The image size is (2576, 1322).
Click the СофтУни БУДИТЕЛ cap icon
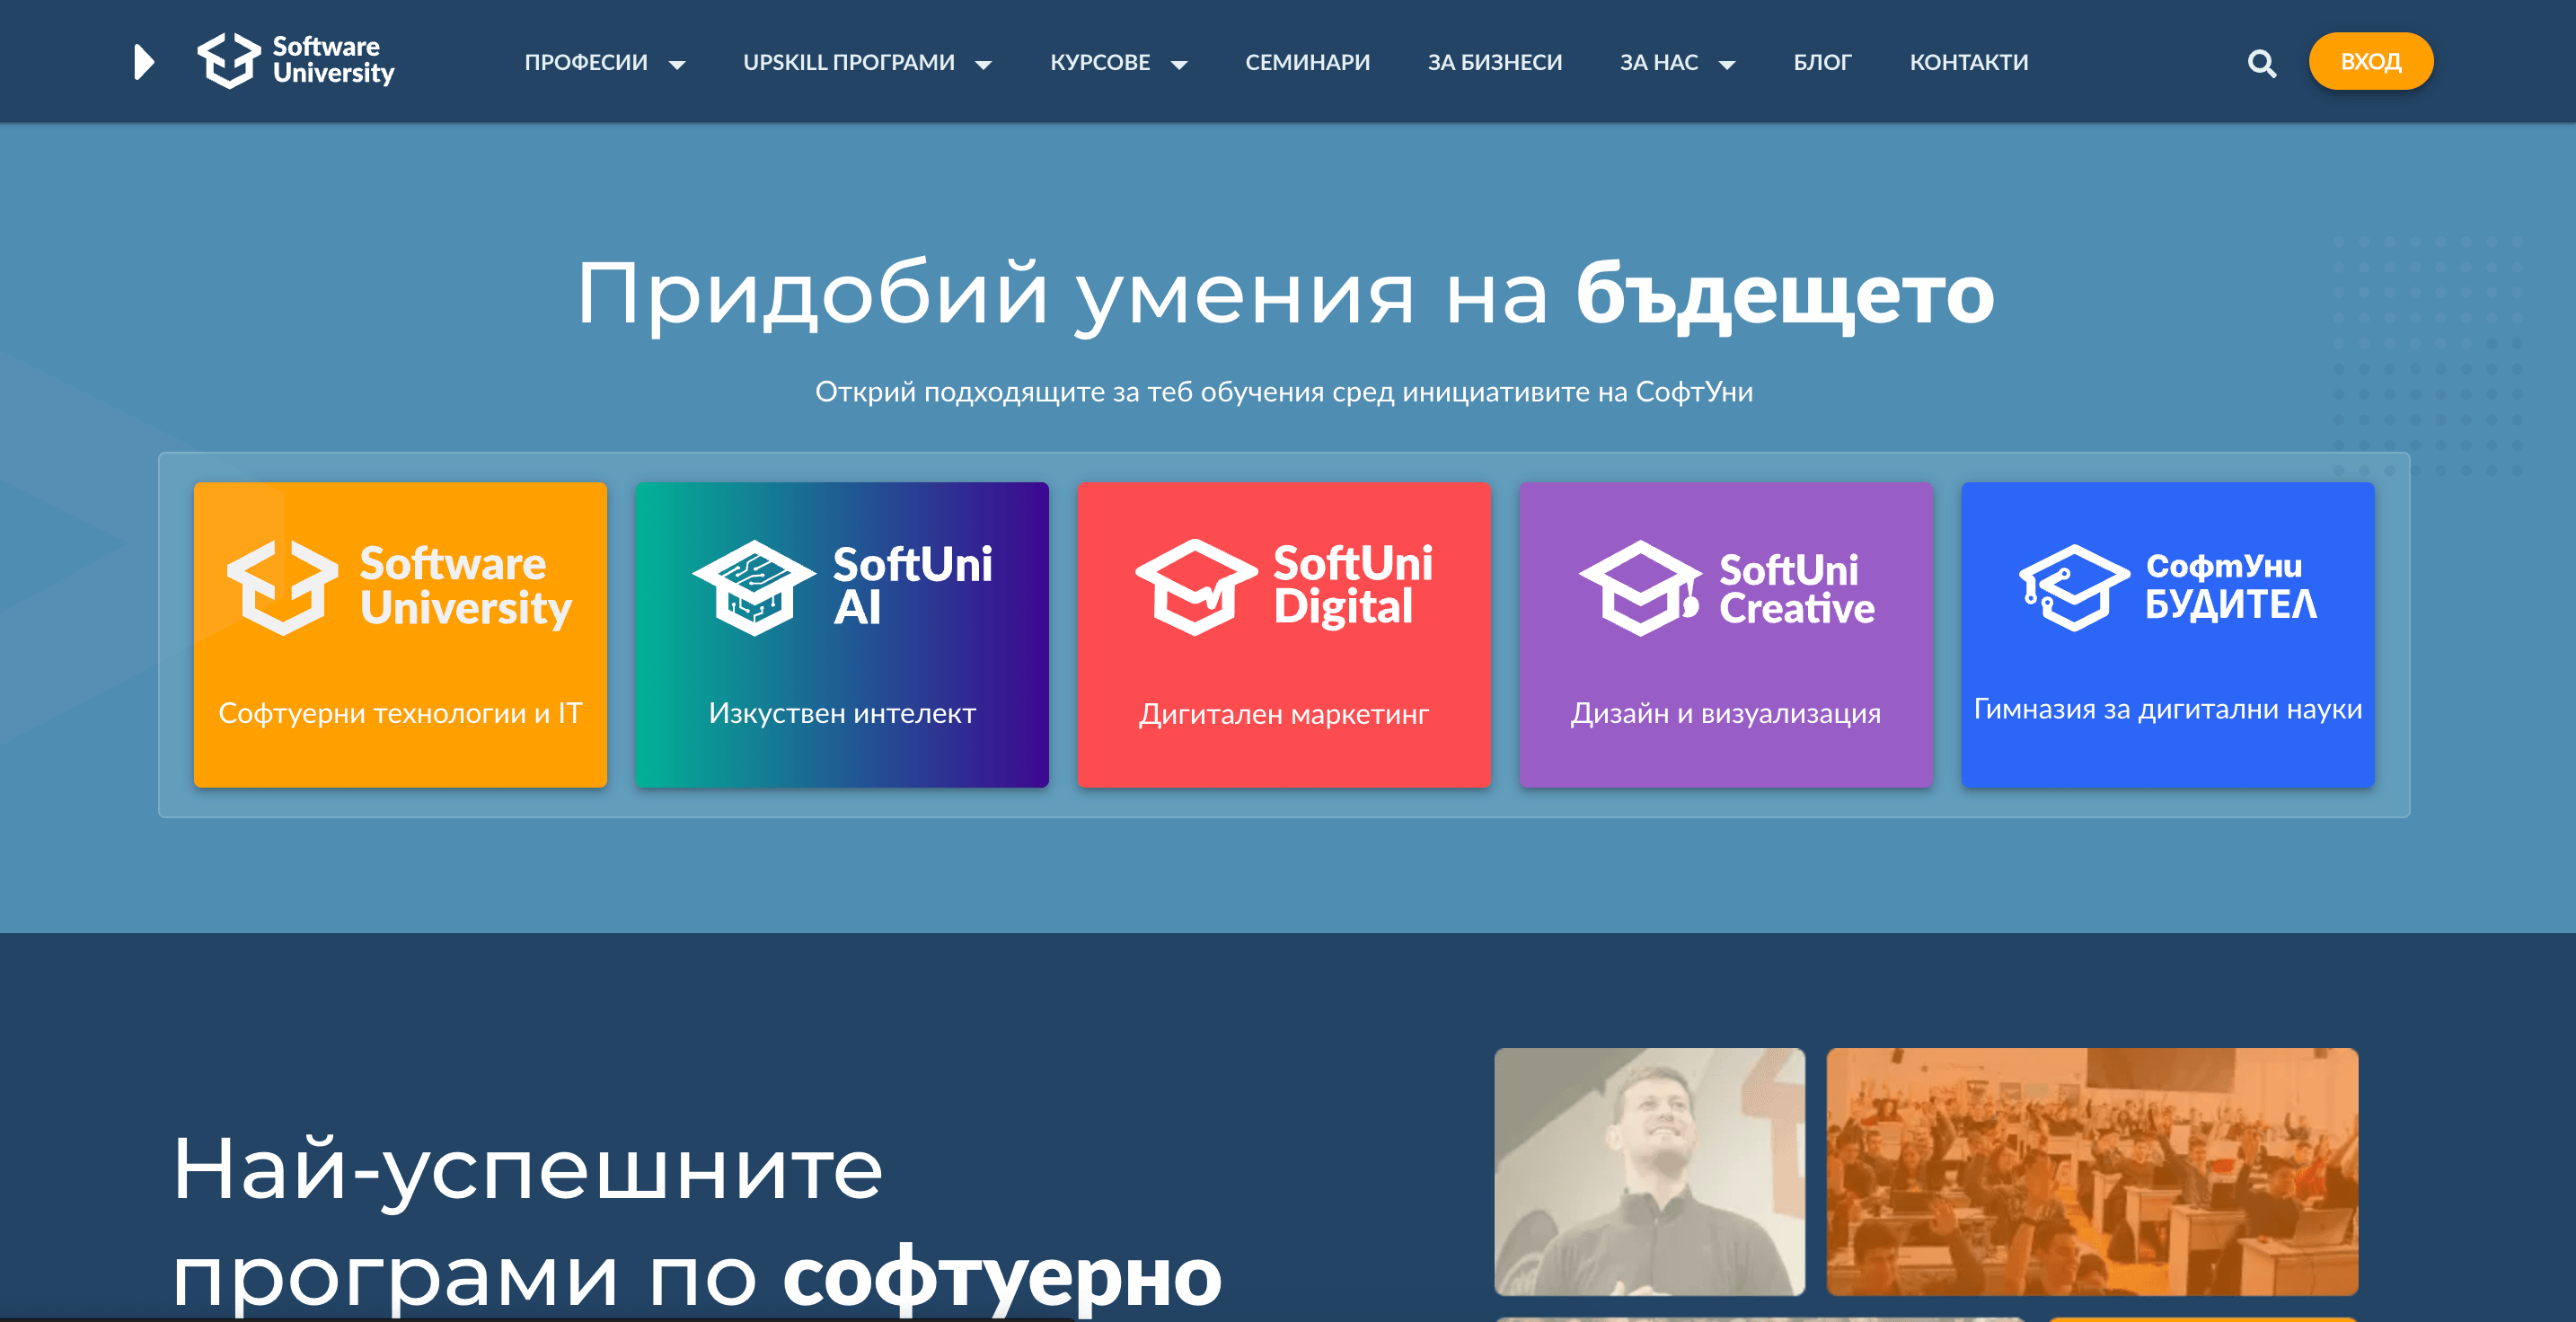pyautogui.click(x=2074, y=587)
